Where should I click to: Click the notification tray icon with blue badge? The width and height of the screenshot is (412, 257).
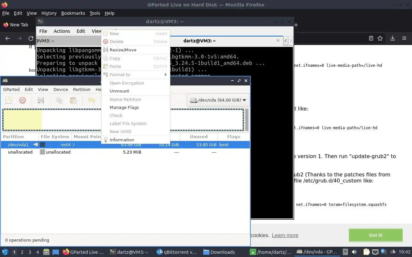[384, 252]
